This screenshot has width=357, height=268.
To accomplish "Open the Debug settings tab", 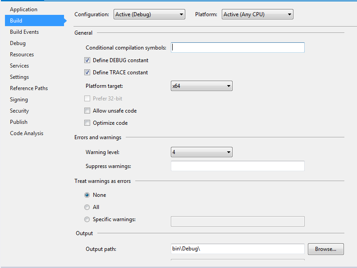I will click(18, 43).
